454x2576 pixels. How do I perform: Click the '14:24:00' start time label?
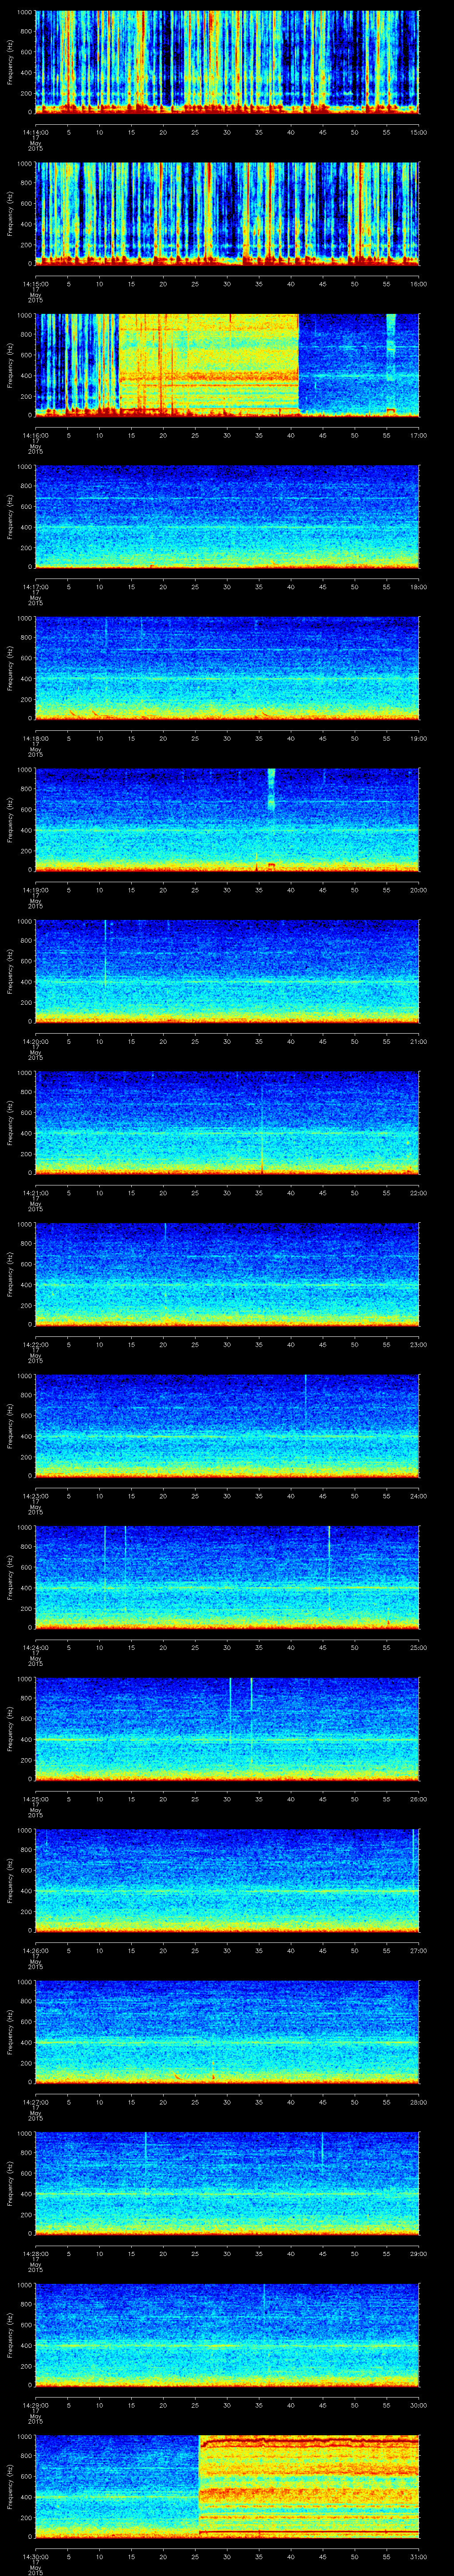pyautogui.click(x=36, y=1647)
